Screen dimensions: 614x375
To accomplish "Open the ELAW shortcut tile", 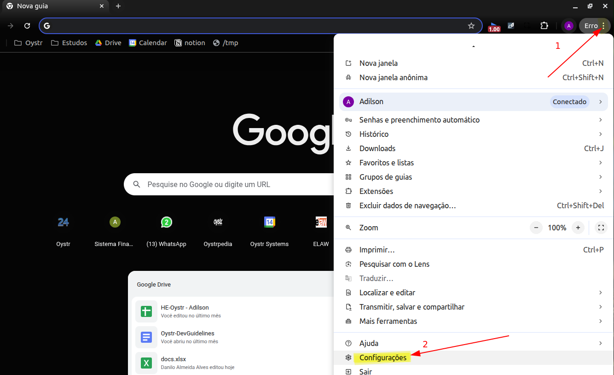I will click(321, 230).
